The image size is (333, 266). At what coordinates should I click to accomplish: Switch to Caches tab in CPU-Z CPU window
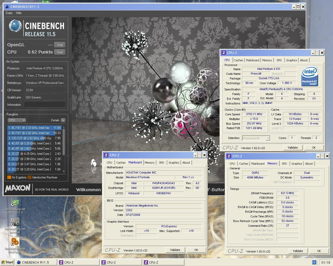click(x=239, y=60)
